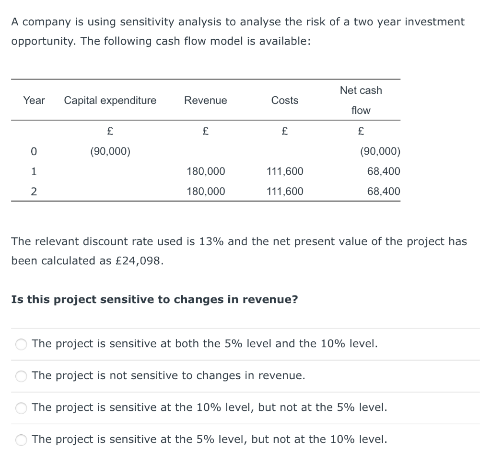
Task: Click the Capital expenditure column header
Action: [110, 101]
